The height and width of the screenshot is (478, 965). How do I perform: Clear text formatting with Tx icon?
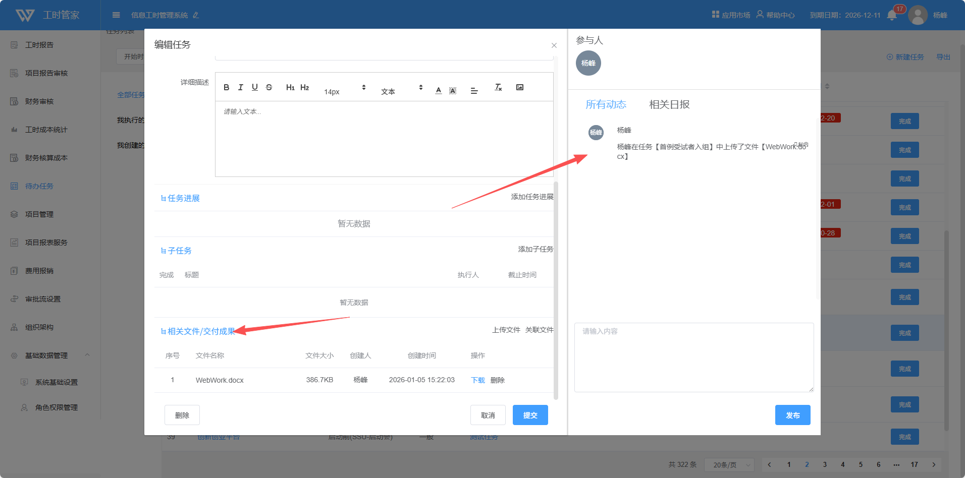pos(498,88)
